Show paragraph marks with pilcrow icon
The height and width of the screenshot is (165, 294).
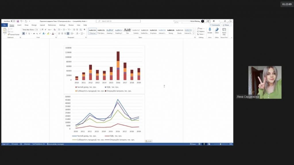[x=84, y=29]
